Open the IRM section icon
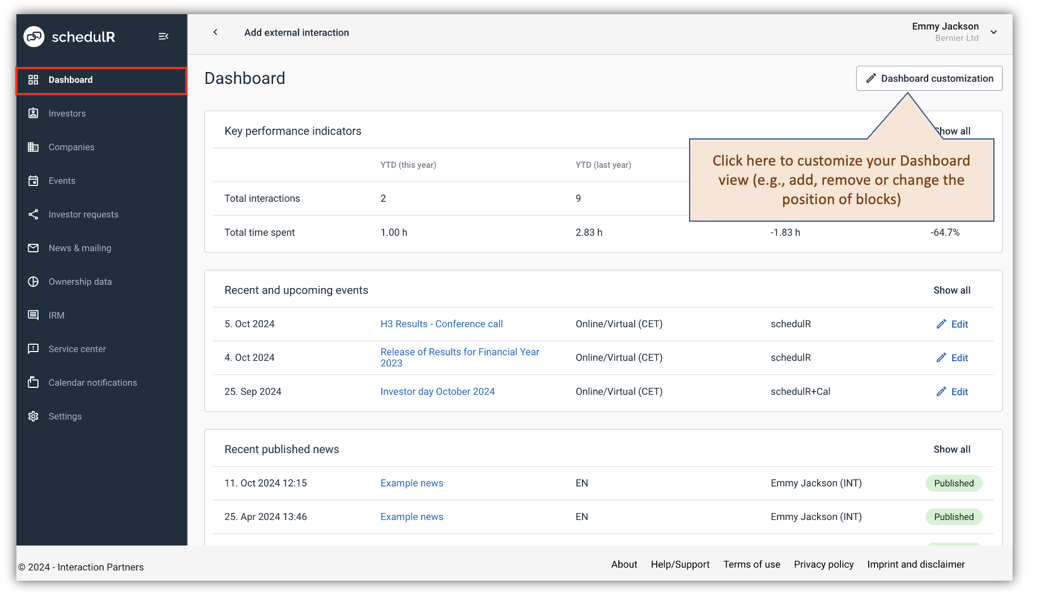The width and height of the screenshot is (1037, 592). point(33,315)
